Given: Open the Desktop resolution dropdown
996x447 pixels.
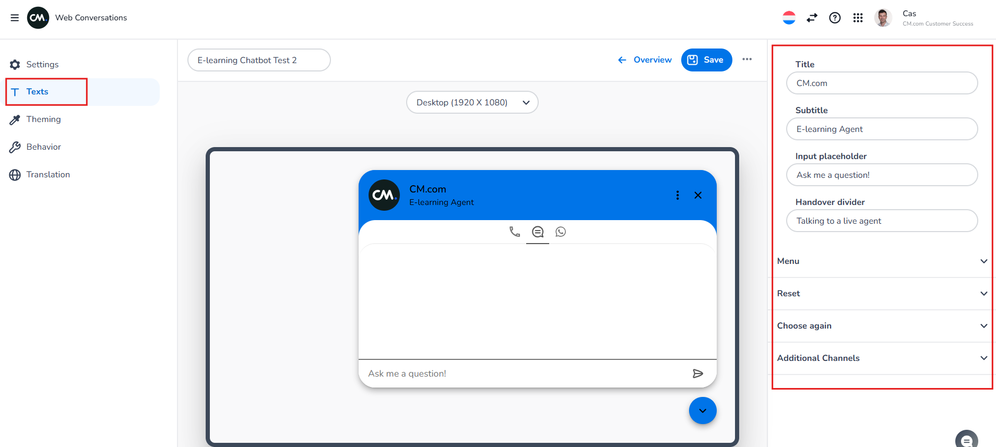Looking at the screenshot, I should [x=472, y=103].
